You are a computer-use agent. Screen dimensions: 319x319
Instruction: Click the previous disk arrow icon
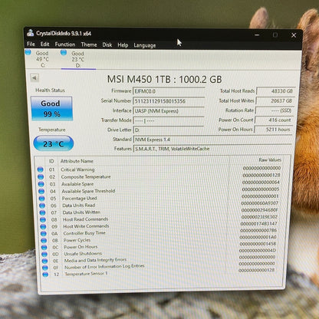click(35, 77)
